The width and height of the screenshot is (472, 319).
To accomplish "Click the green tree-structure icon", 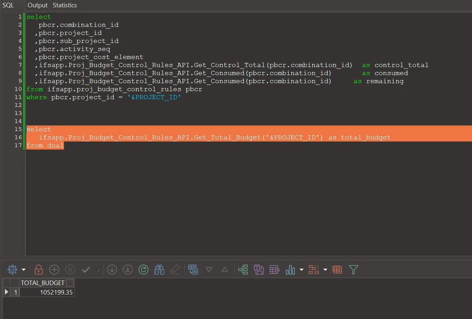I will pos(243,270).
